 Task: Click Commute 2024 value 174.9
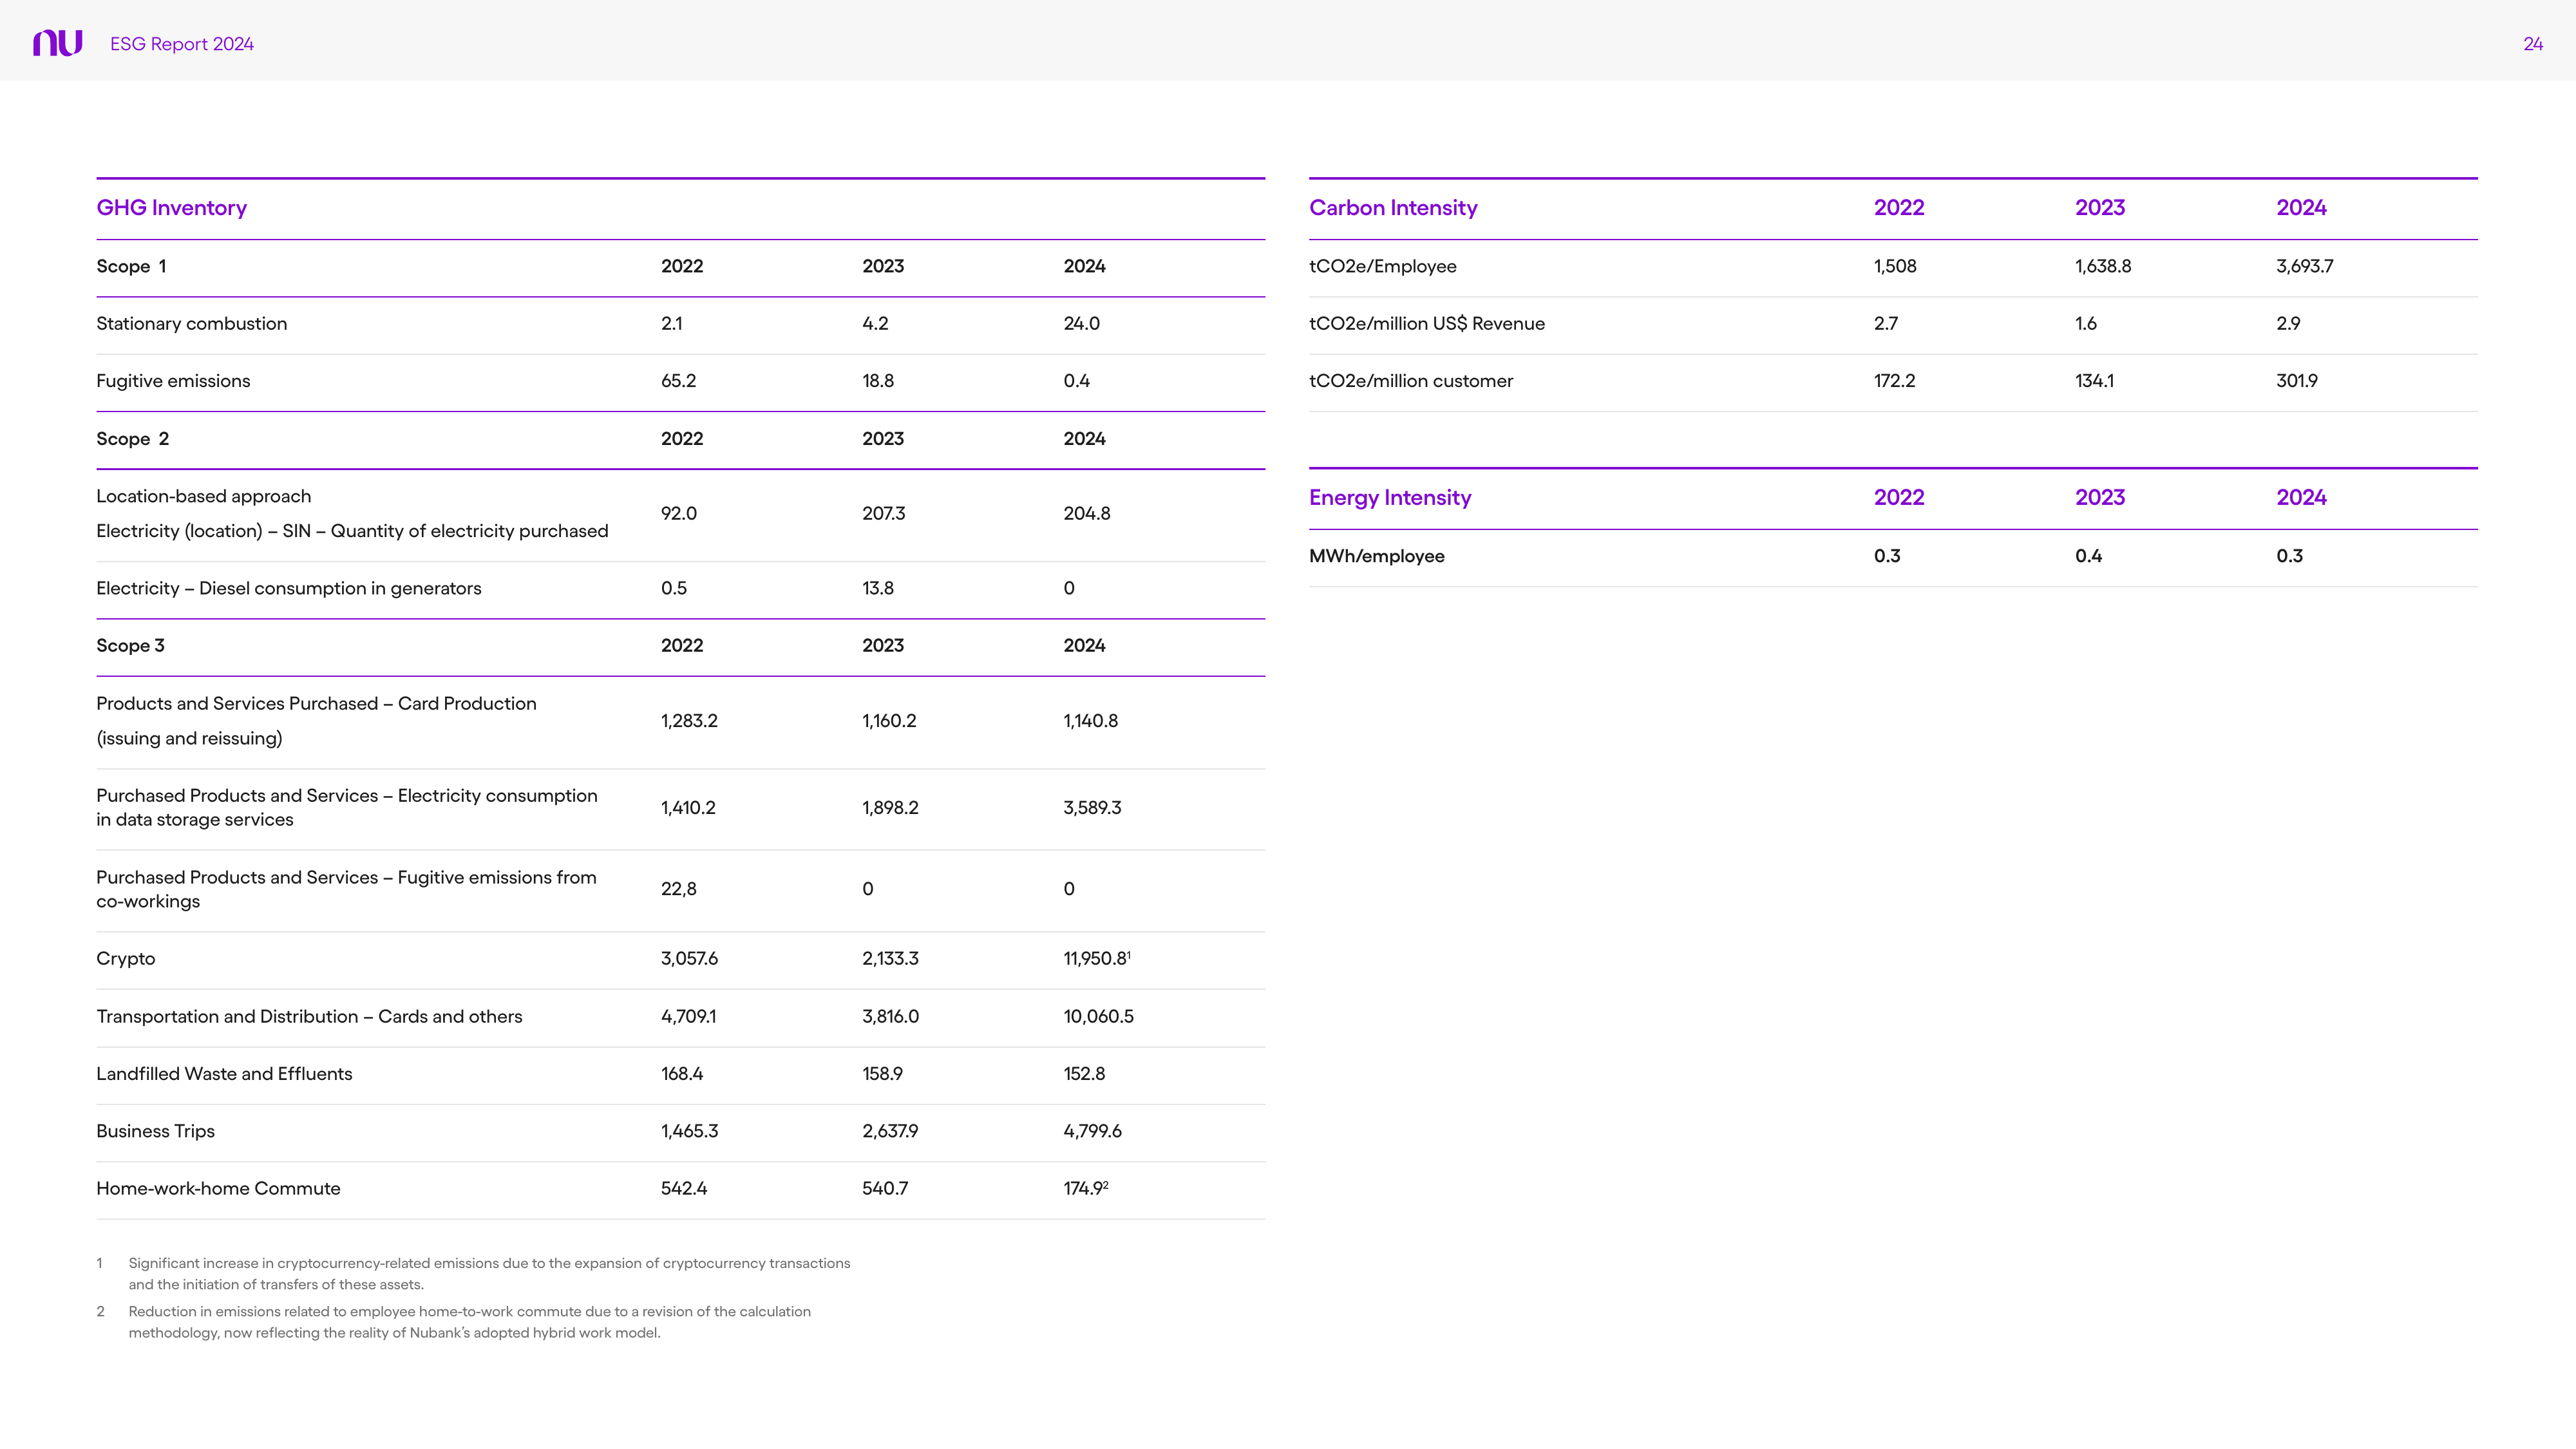point(1085,1189)
